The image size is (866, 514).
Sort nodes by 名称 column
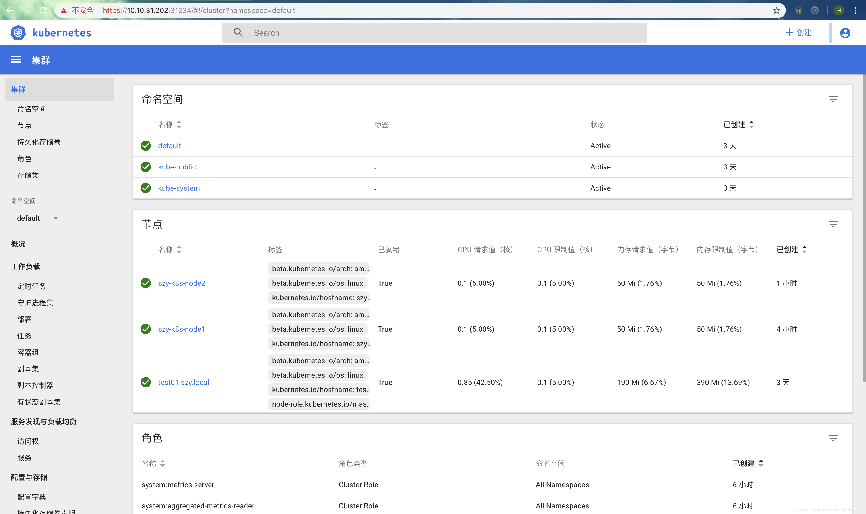click(x=170, y=250)
